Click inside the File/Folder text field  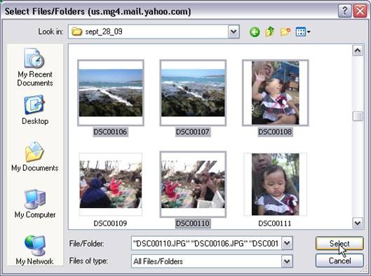click(x=206, y=243)
